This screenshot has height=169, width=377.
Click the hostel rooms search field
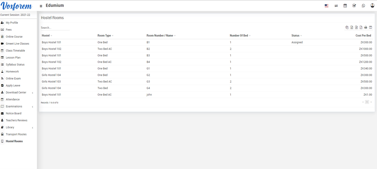pos(55,28)
